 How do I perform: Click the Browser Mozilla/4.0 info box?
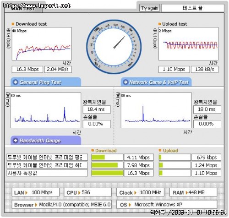[62, 204]
